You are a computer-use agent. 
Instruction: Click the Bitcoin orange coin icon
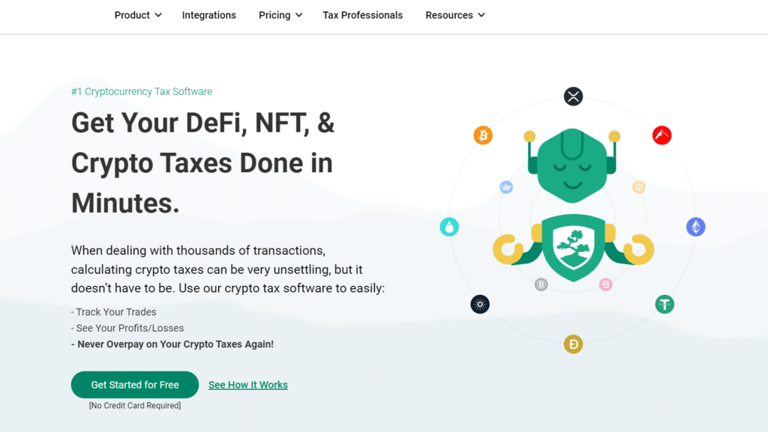(483, 136)
